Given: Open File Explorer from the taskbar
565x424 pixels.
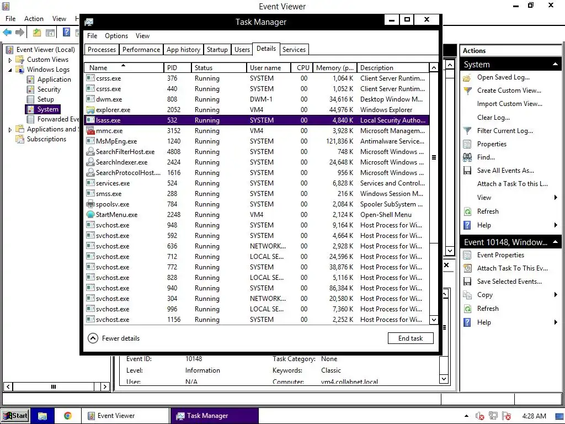Looking at the screenshot, I should (x=42, y=416).
